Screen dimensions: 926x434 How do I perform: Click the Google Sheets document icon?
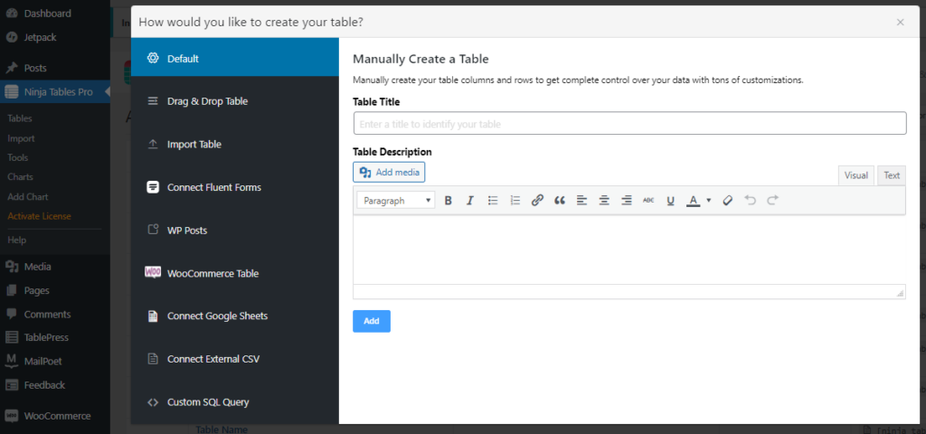click(153, 316)
